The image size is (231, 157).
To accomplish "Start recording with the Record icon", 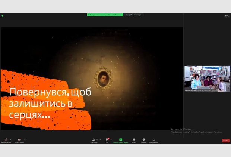I will [134, 139].
